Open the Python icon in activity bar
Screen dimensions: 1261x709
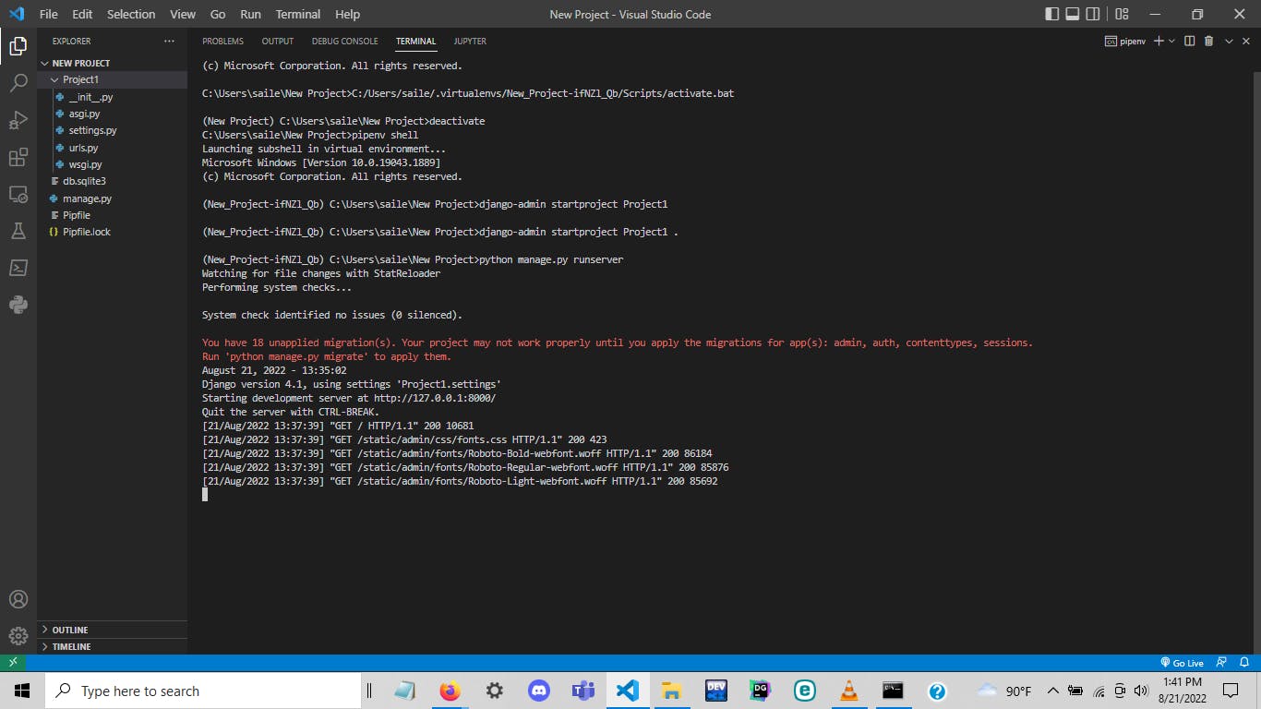pyautogui.click(x=18, y=305)
